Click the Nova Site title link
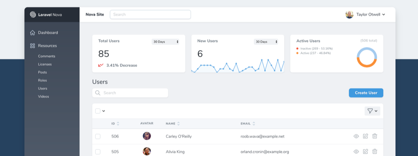 tap(95, 15)
